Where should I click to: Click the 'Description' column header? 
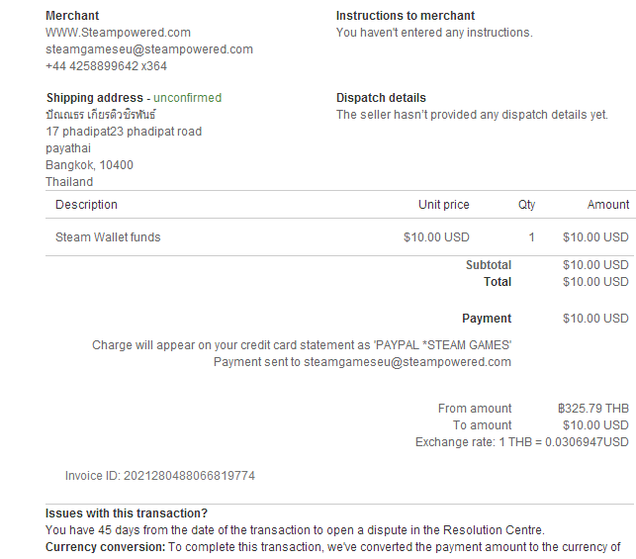(86, 205)
